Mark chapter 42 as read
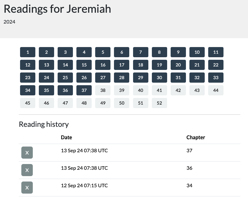The width and height of the screenshot is (248, 199). [x=178, y=90]
